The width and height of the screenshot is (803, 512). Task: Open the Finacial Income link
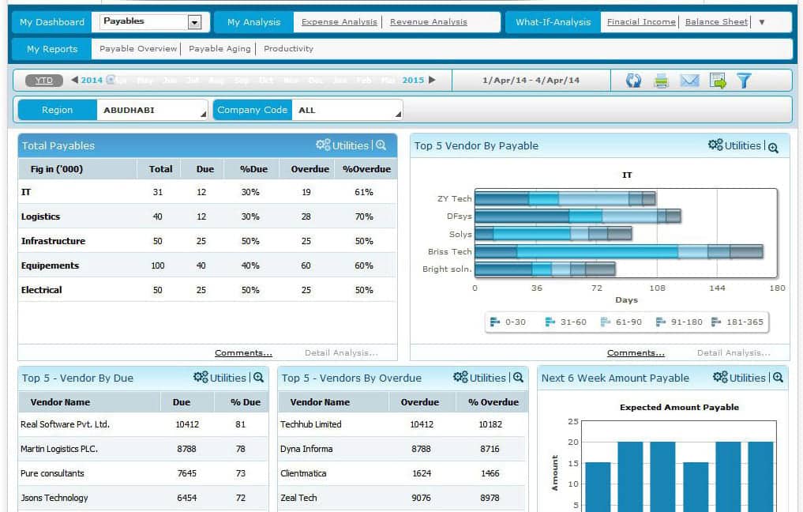pos(641,22)
